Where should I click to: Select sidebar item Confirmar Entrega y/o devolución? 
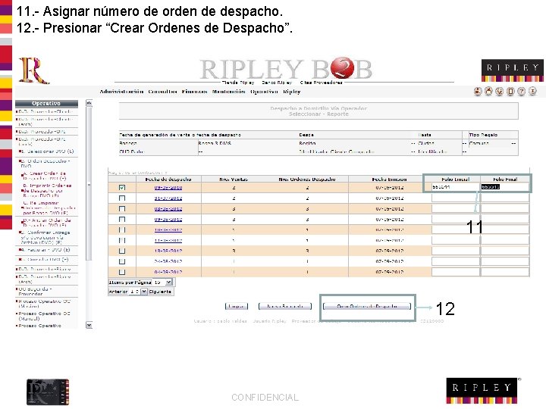45,237
